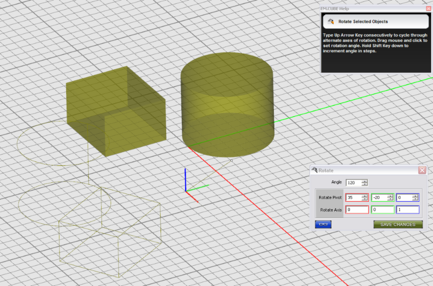Increment the blue Rotate Pivot Z value
The image size is (433, 286).
tap(415, 196)
